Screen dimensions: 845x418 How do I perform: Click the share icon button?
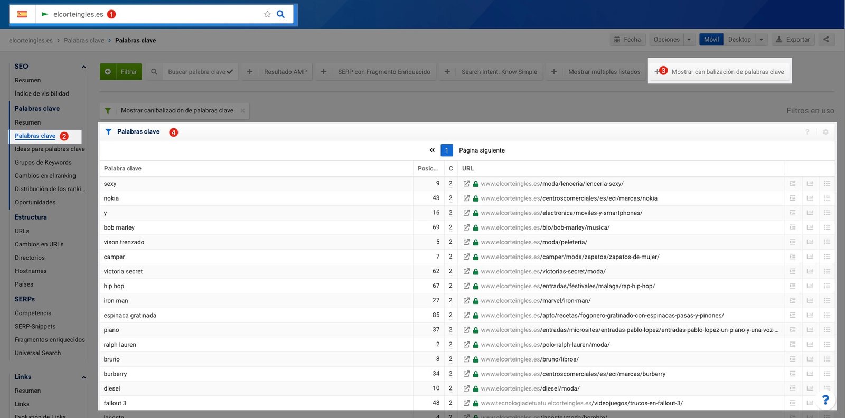(x=826, y=40)
